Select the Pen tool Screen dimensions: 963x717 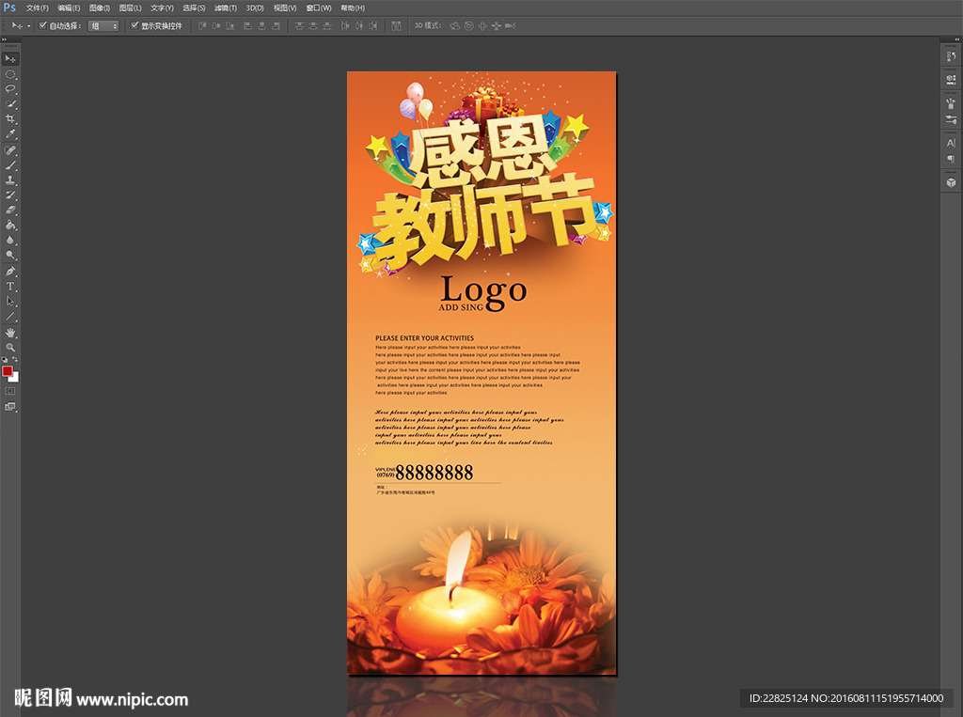point(10,271)
